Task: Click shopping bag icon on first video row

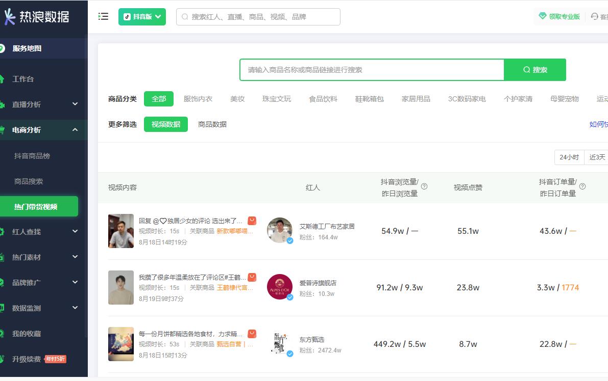Action: (x=252, y=221)
